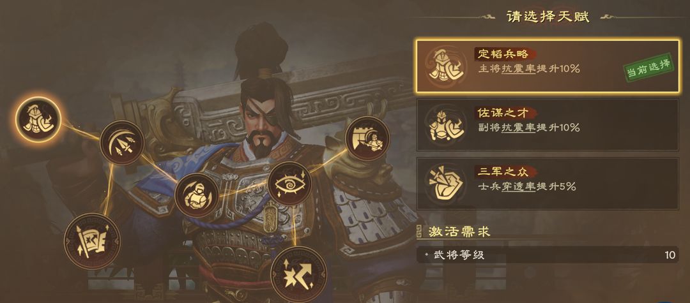Click the city wall soldier talent node
Viewport: 690px width, 303px height.
[x=367, y=139]
